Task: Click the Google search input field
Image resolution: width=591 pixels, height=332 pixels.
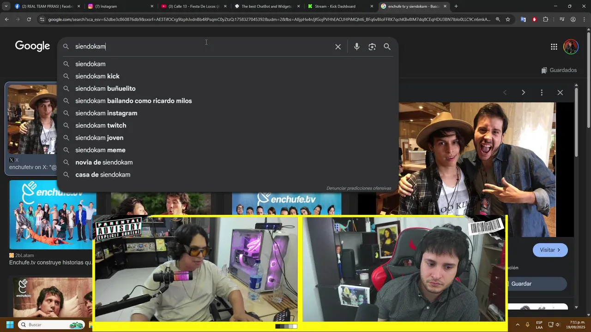Action: click(x=203, y=47)
